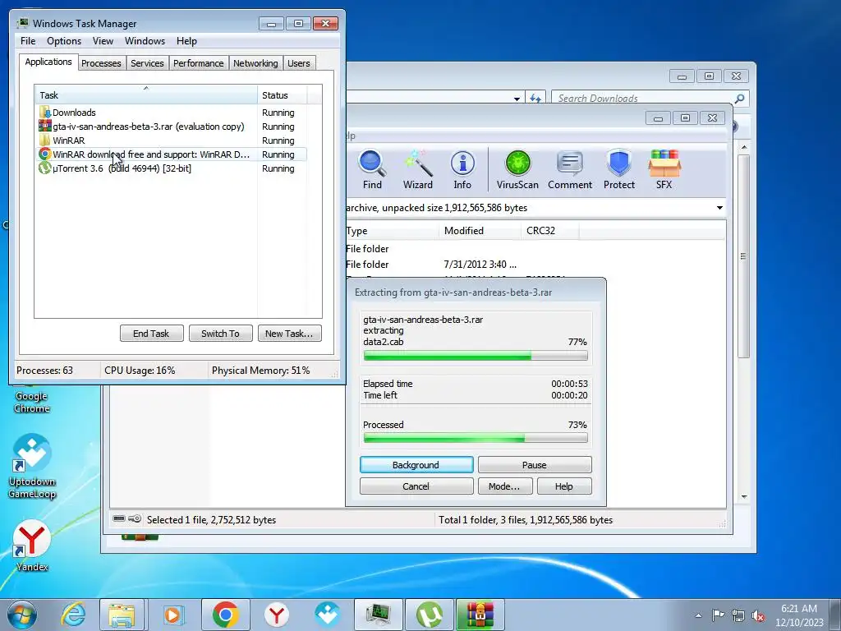Switch to WinRAR from taskbar

[x=480, y=615]
